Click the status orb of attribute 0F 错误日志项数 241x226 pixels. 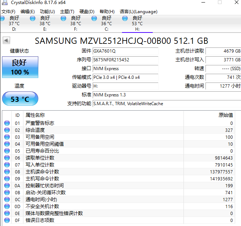click(x=7, y=220)
